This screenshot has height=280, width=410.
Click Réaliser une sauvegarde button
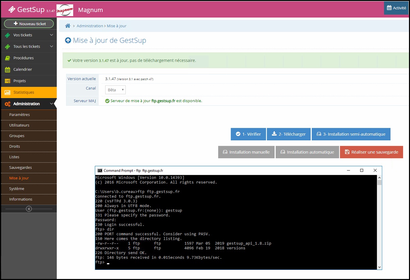pos(371,152)
